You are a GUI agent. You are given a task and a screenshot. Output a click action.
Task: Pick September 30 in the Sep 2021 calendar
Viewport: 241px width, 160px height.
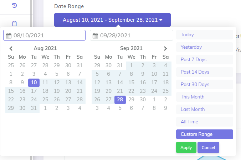(143, 100)
